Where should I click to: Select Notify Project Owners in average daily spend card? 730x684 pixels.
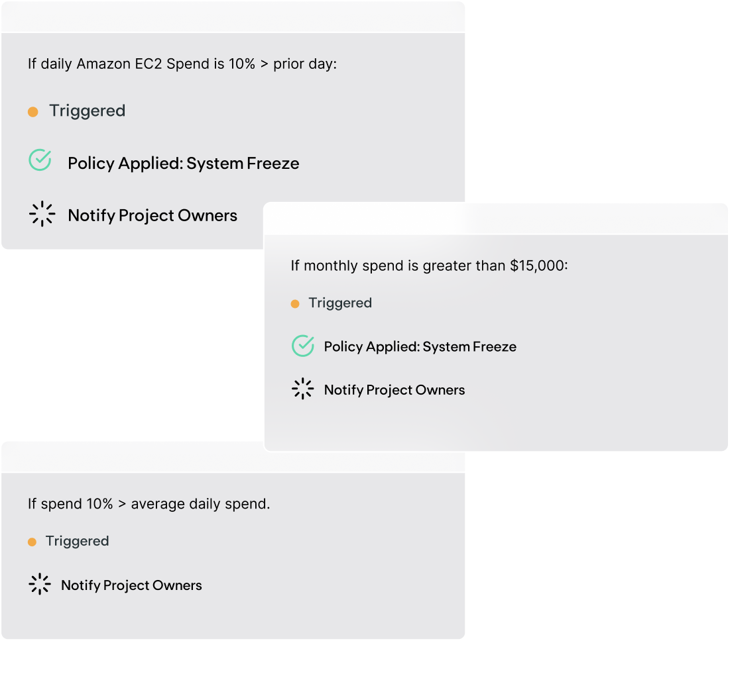pos(131,585)
